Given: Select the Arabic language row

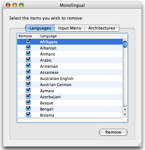Looking at the screenshot, I should [70, 60].
